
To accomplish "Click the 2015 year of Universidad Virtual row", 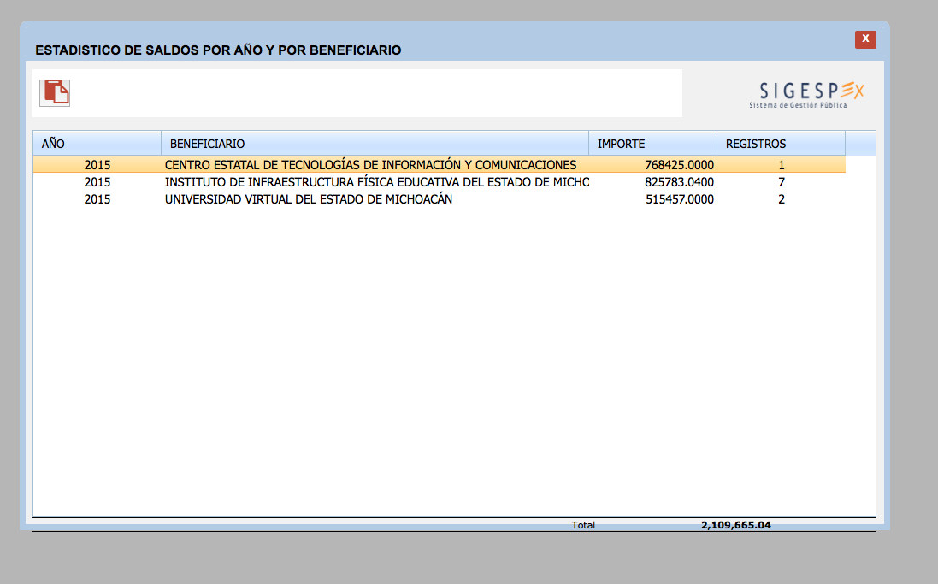I will (x=97, y=199).
